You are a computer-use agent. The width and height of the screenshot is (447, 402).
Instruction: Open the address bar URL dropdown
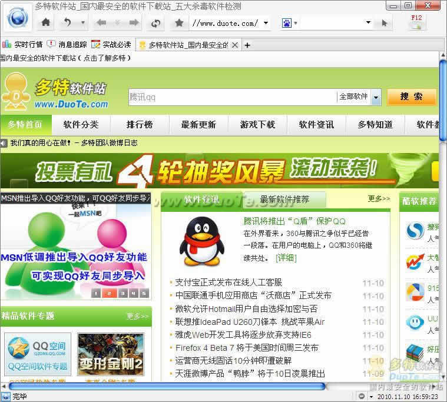(x=266, y=22)
